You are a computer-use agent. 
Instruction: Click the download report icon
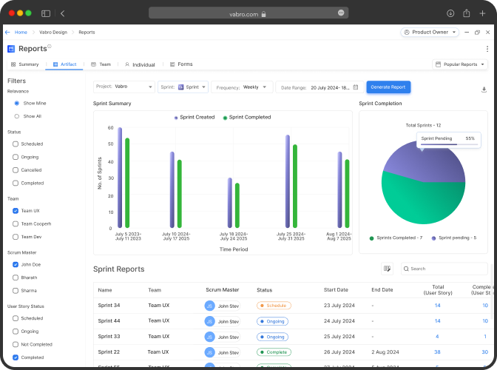click(484, 89)
